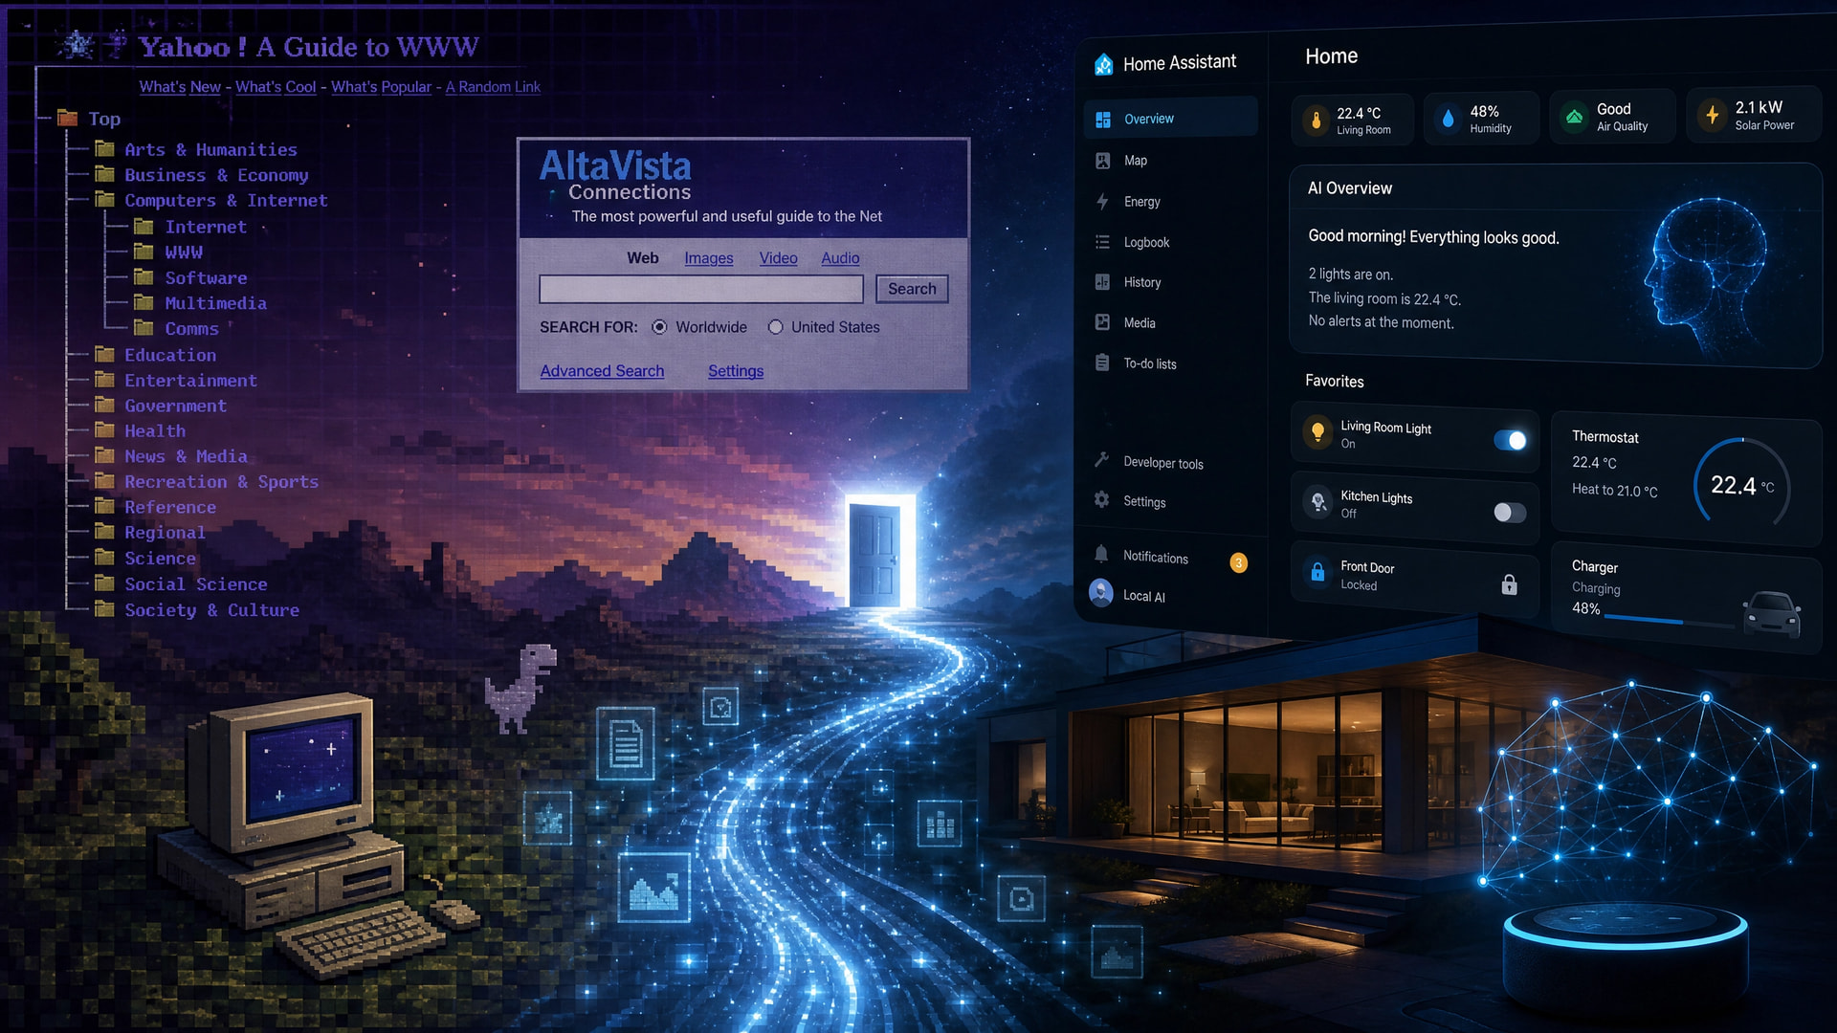Screen dimensions: 1837x1033
Task: Expand the Education folder in Yahoo tree
Action: [x=105, y=354]
